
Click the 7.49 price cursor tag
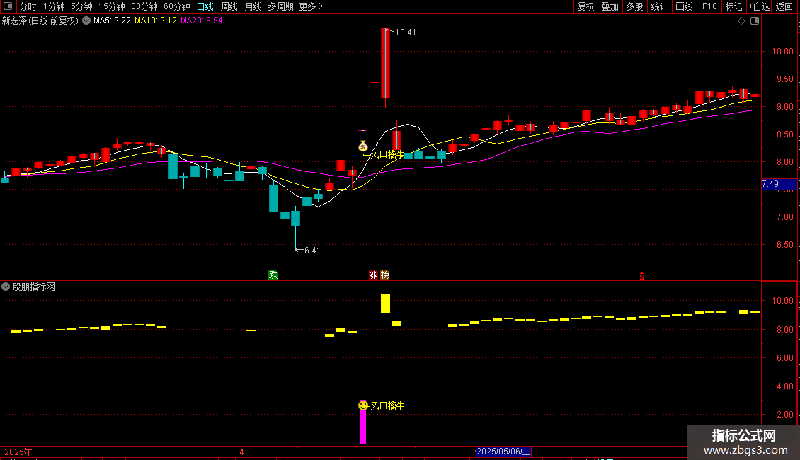(x=779, y=184)
